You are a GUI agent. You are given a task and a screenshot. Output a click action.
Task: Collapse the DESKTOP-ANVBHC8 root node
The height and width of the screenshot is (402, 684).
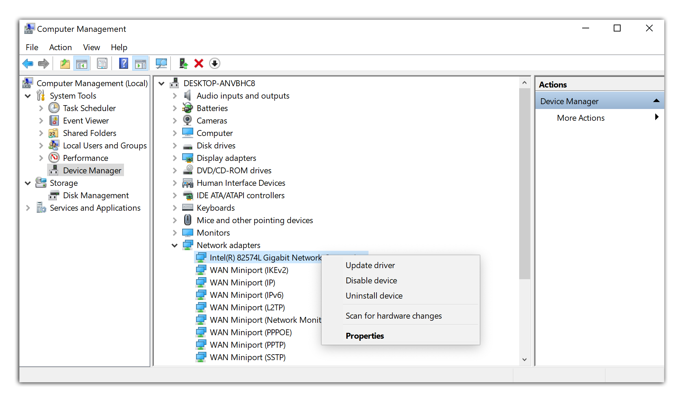tap(161, 83)
